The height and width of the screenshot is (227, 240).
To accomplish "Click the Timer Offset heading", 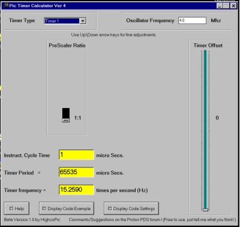I will pyautogui.click(x=208, y=46).
